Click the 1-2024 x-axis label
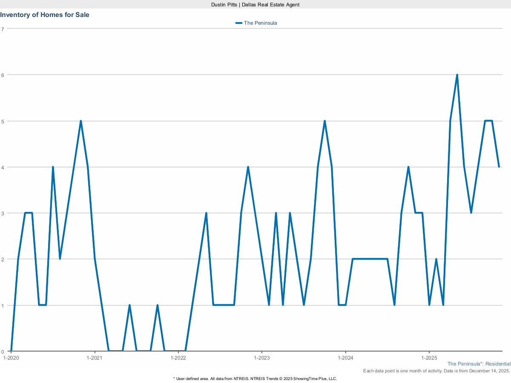The width and height of the screenshot is (511, 383). coord(345,358)
